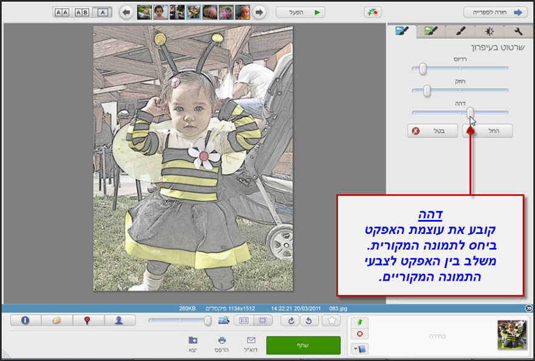Expand the collapsed status bar via double chevron
The height and width of the screenshot is (361, 535).
[530, 309]
